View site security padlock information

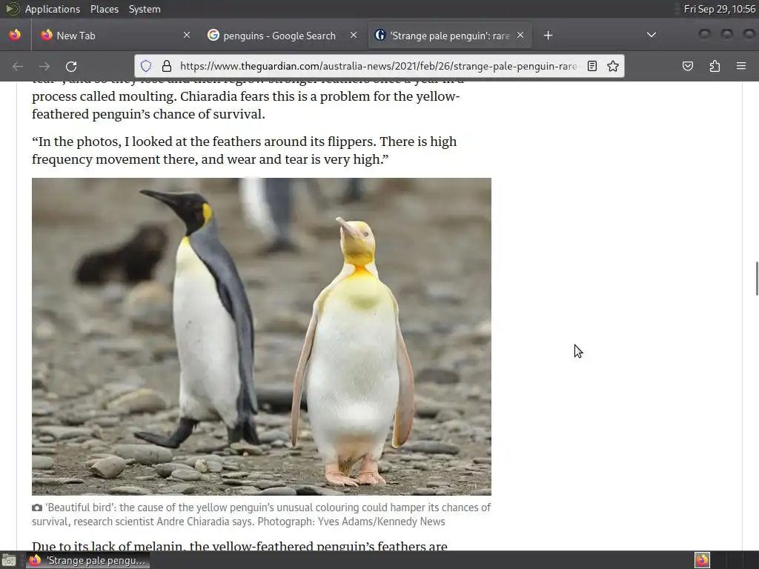[167, 66]
